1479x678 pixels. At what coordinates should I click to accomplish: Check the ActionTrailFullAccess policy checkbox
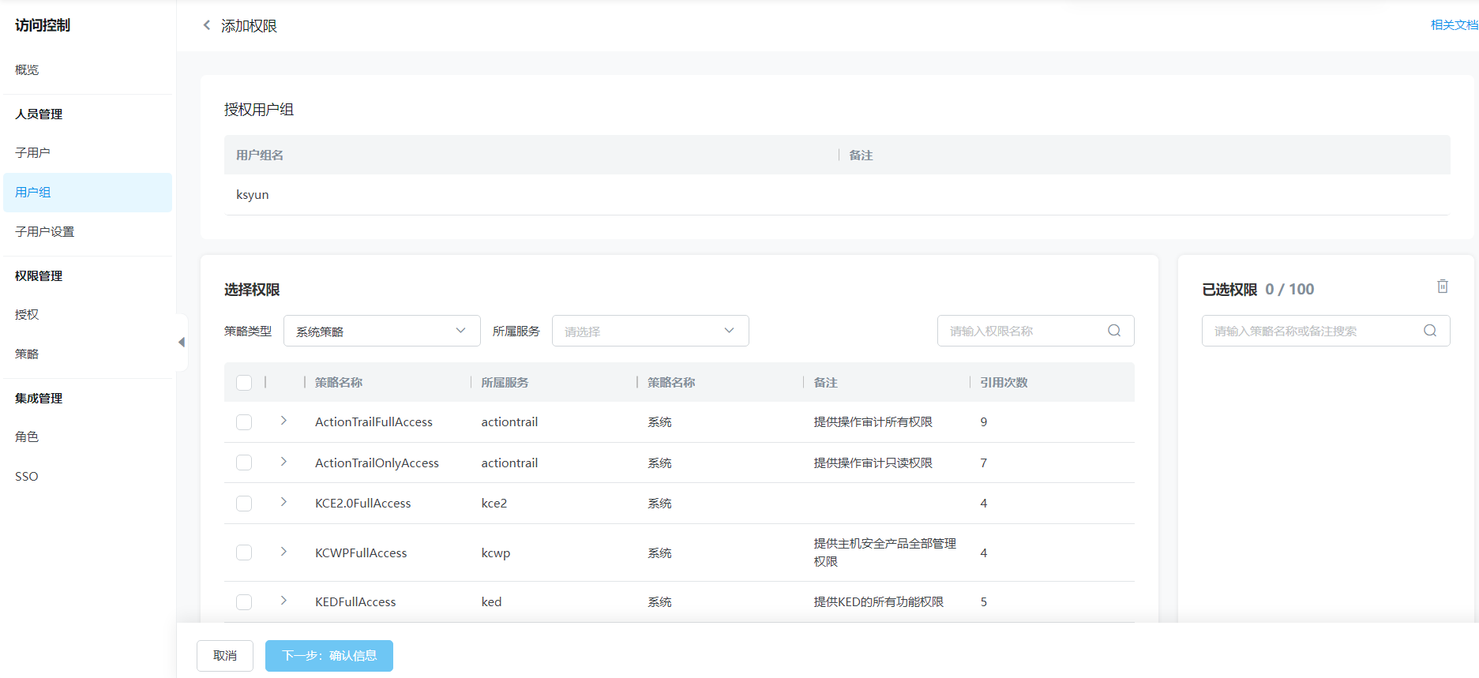tap(244, 422)
